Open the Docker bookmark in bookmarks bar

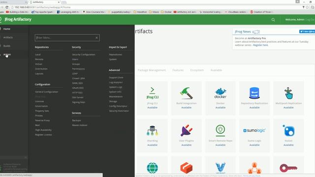point(166,12)
